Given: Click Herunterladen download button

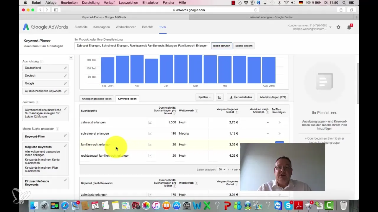Looking at the screenshot, I should 241,97.
